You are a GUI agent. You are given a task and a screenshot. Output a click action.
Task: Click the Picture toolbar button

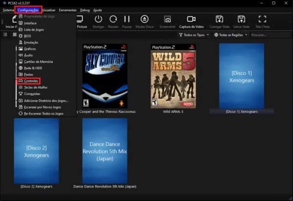tap(82, 21)
